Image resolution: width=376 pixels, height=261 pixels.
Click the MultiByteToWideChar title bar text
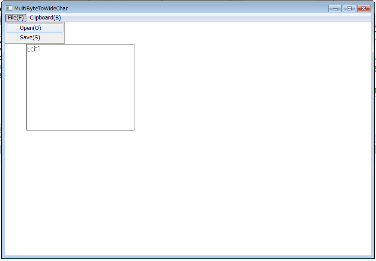pyautogui.click(x=41, y=8)
